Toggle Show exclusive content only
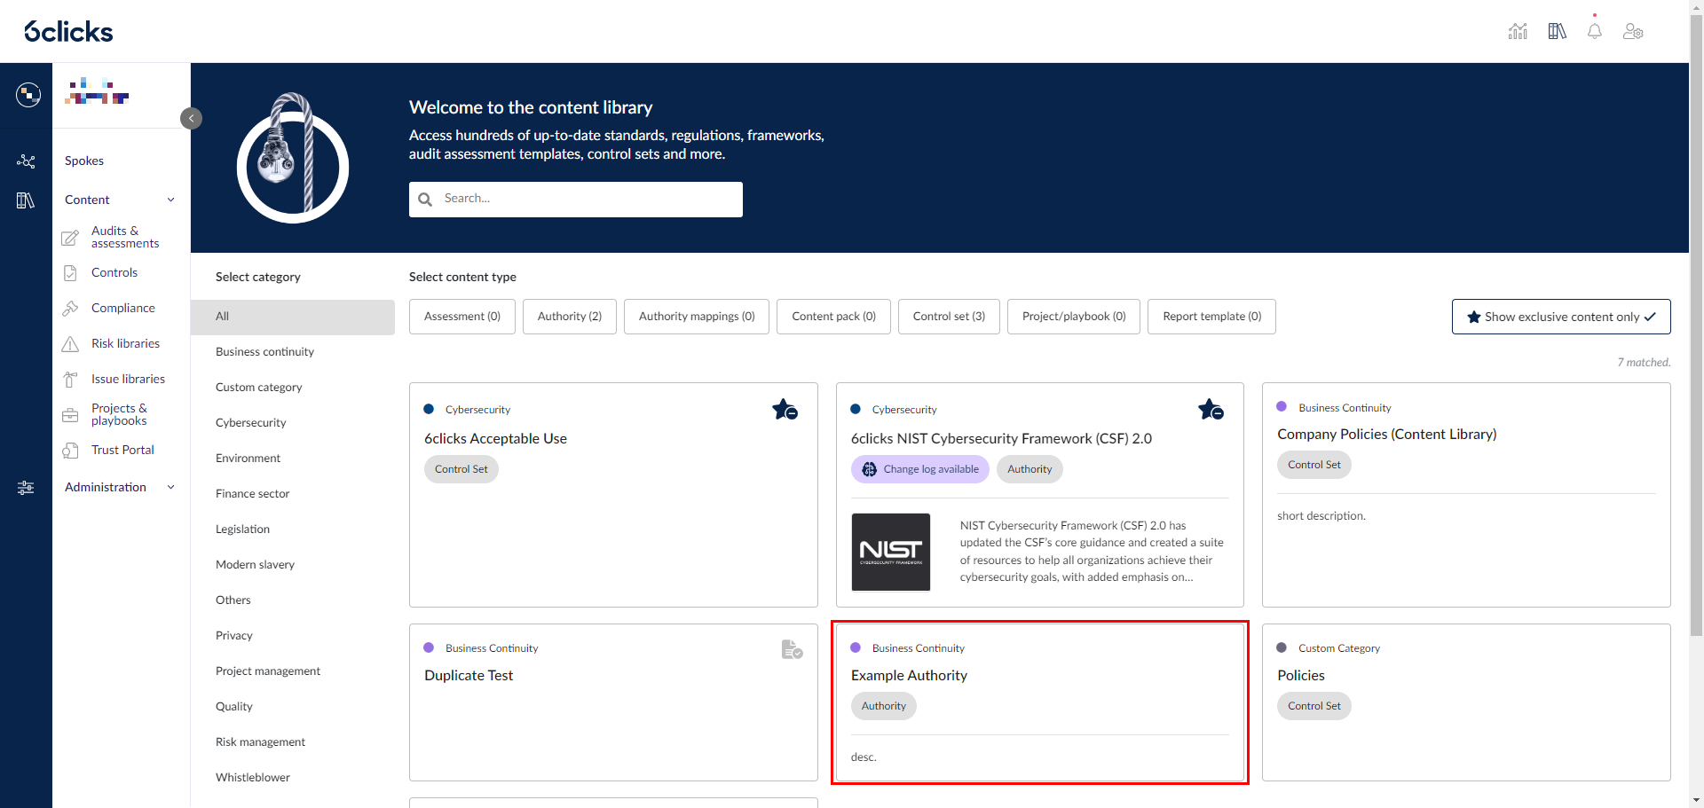 1561,317
